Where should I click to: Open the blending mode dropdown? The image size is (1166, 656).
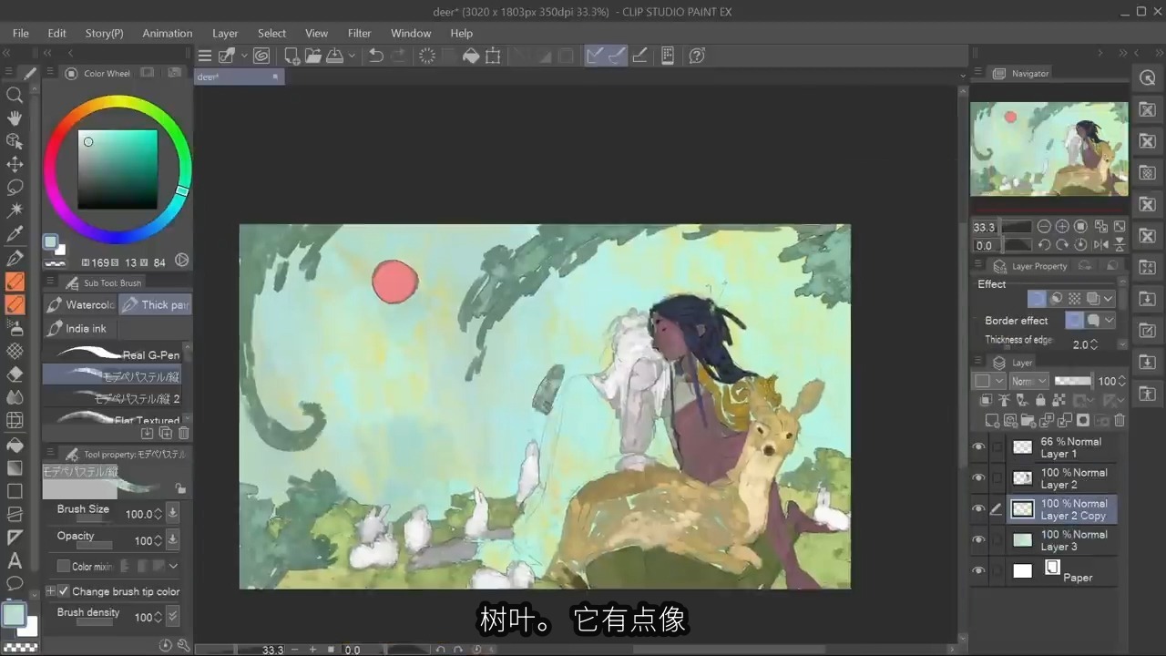[x=1029, y=381]
